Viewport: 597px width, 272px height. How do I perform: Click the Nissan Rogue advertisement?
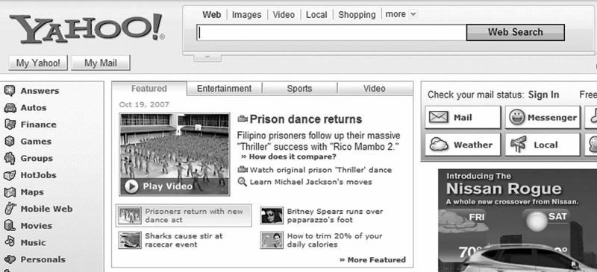tap(517, 221)
